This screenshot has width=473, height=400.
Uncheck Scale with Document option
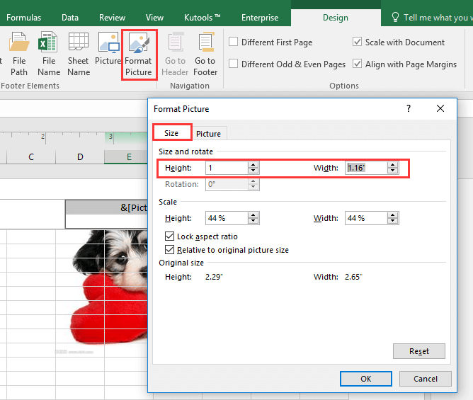pos(358,42)
